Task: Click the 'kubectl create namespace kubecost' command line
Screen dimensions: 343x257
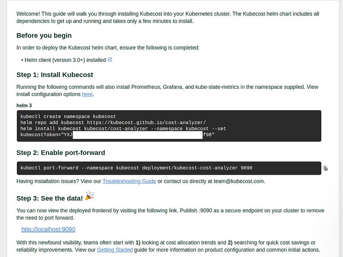Action: (68, 116)
